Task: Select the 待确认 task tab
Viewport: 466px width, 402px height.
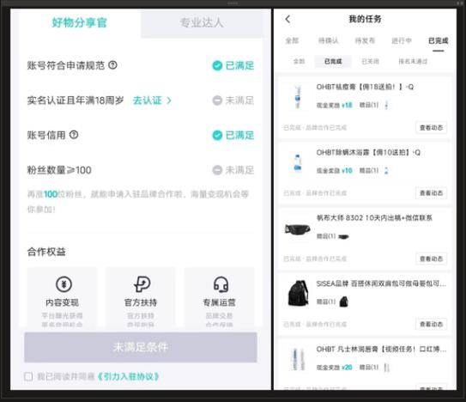Action: pos(329,40)
